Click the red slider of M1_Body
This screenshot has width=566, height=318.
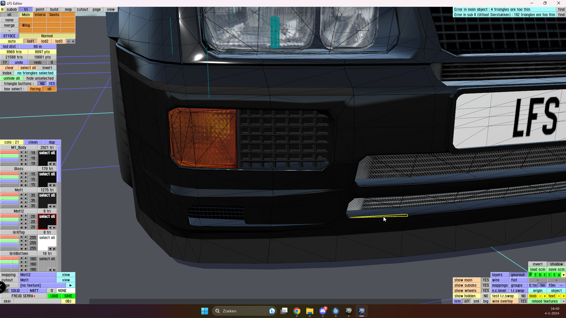point(9,153)
